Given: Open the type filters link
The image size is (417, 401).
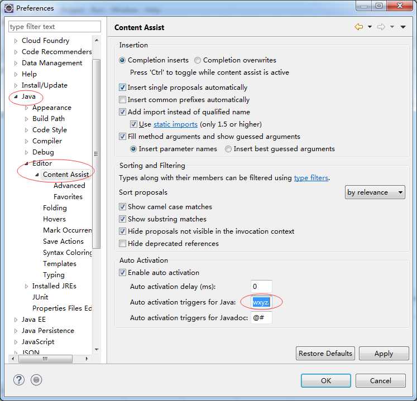Looking at the screenshot, I should [x=311, y=177].
